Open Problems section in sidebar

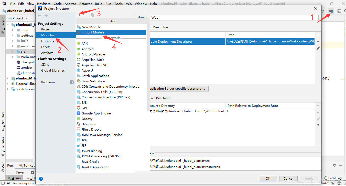48,82
